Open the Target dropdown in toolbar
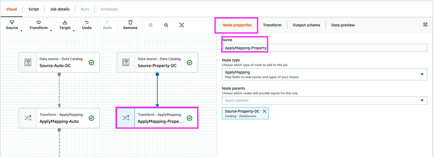The width and height of the screenshot is (434, 157). pyautogui.click(x=65, y=25)
